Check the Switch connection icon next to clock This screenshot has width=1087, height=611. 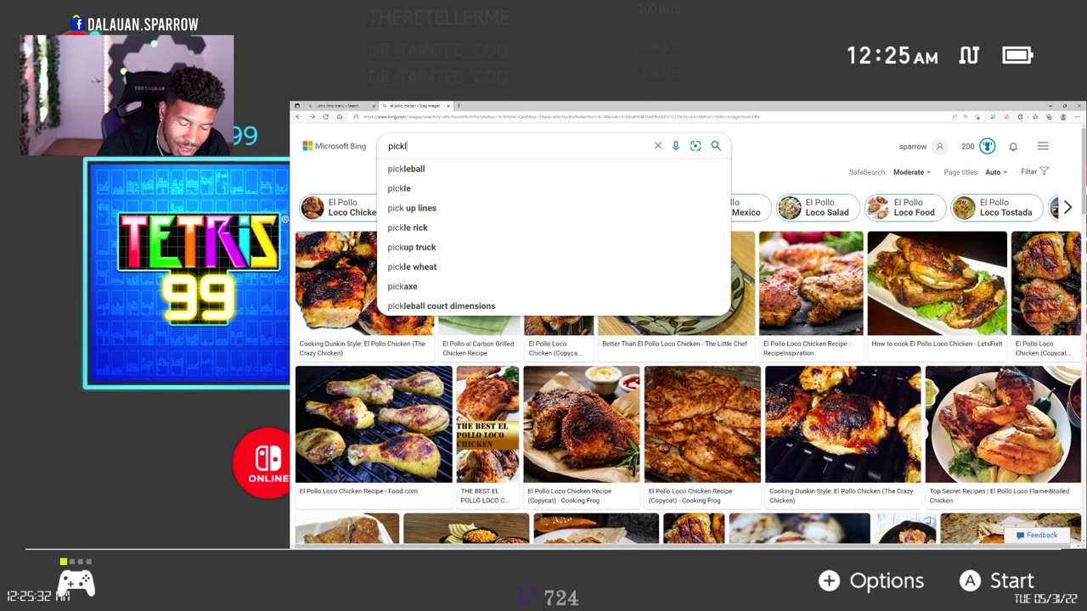coord(969,56)
